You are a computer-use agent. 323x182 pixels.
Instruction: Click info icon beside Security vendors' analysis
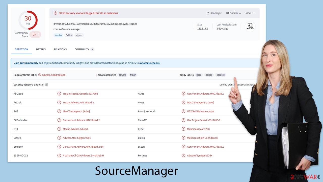pos(46,85)
